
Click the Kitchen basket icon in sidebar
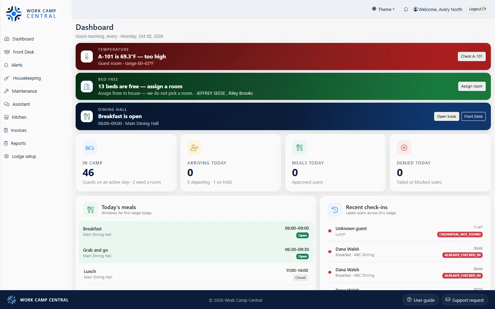point(6,117)
